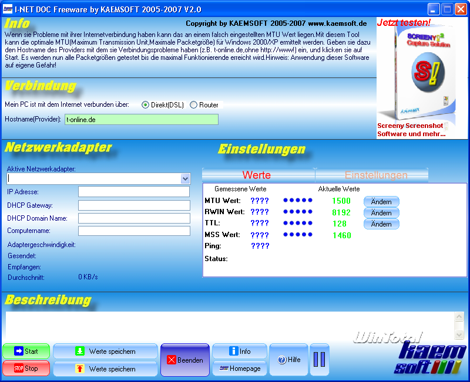The width and height of the screenshot is (470, 382).
Task: Click the IP Adresse field
Action: pos(134,192)
